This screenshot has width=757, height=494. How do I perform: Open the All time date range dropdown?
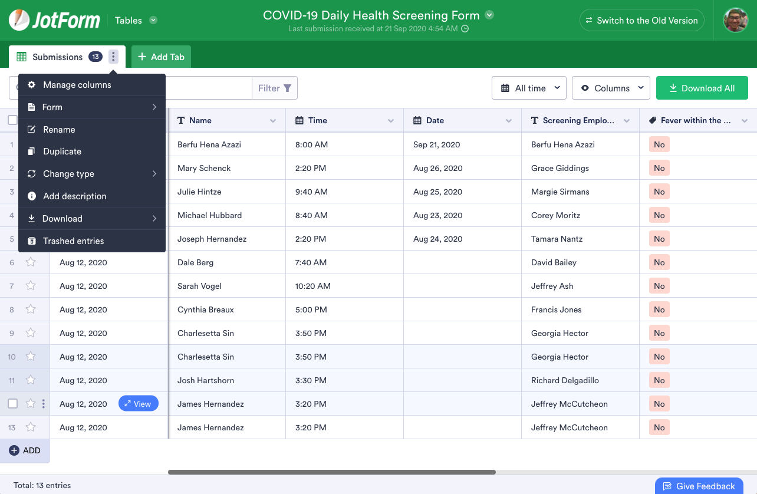529,88
